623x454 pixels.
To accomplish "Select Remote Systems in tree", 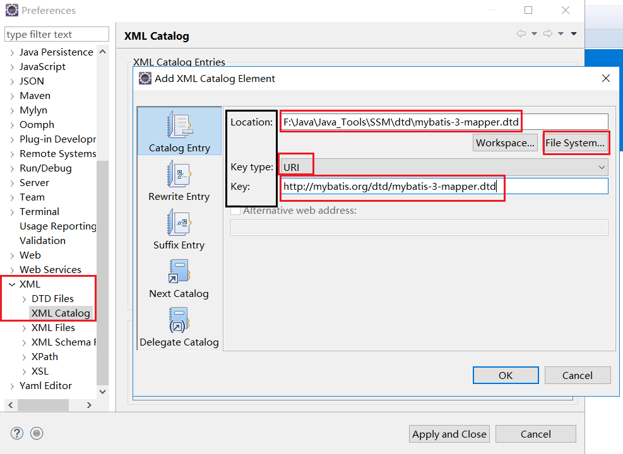I will point(58,154).
